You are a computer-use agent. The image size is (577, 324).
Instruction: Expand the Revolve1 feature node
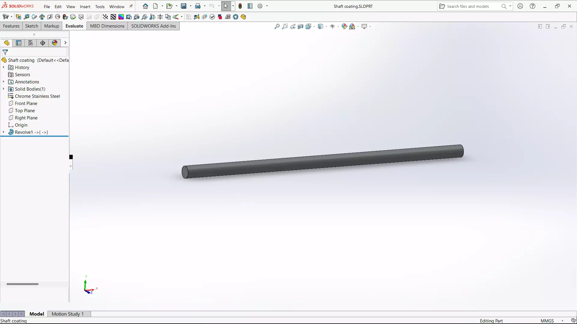tap(4, 132)
